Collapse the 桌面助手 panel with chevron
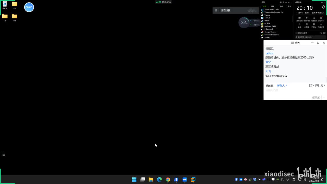This screenshot has width=327, height=184. (x=325, y=2)
